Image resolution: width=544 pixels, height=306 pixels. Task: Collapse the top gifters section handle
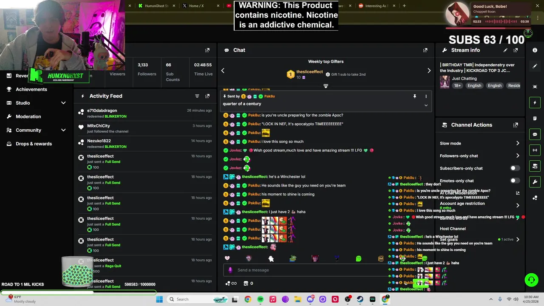pyautogui.click(x=326, y=86)
